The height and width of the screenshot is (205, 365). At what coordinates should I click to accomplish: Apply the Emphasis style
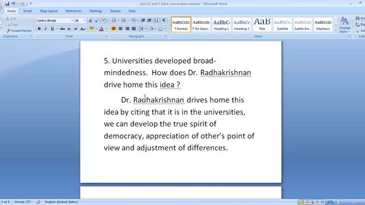click(323, 24)
